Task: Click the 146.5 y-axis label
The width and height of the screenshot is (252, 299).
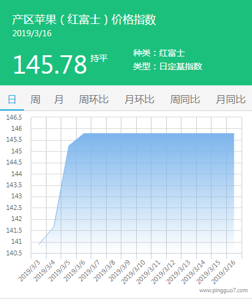Action: coord(14,117)
